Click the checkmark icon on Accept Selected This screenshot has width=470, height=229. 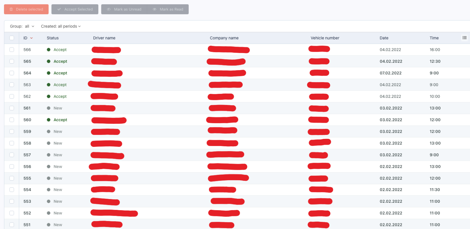59,9
